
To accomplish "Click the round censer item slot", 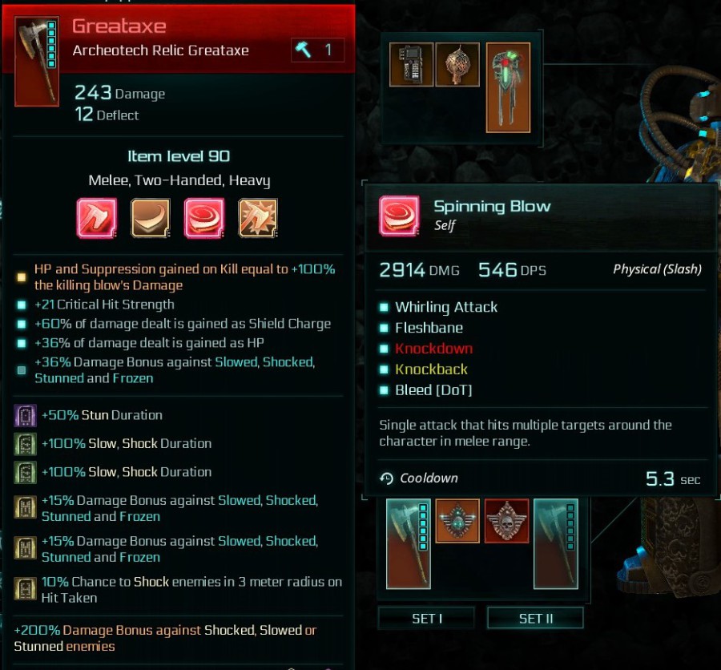I will tap(457, 64).
